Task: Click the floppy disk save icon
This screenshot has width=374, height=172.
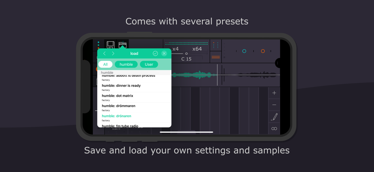Action: 110,45
